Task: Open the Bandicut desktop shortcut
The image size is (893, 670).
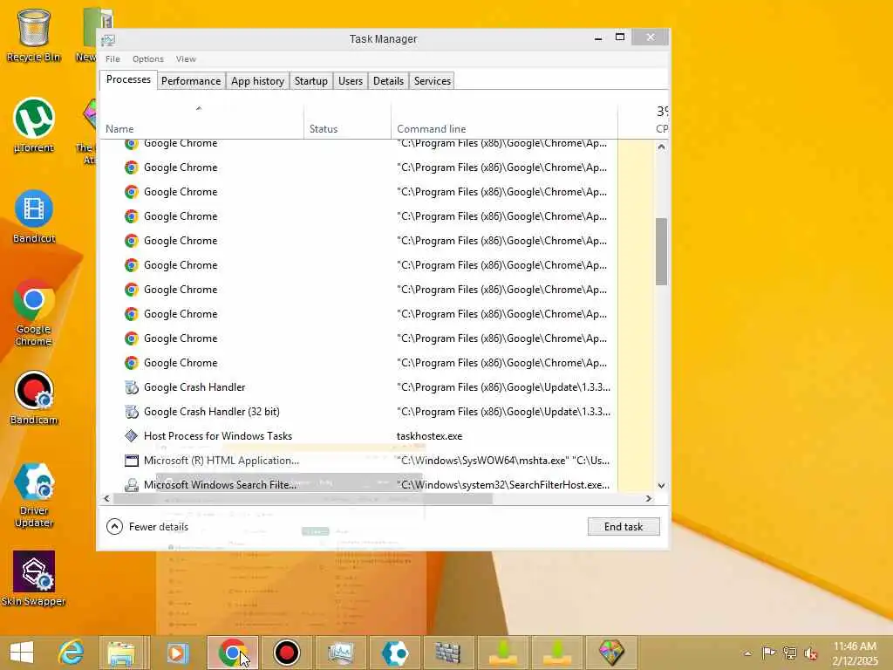Action: 34,216
